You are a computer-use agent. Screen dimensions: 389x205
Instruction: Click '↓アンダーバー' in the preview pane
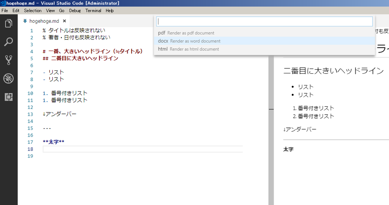300,129
